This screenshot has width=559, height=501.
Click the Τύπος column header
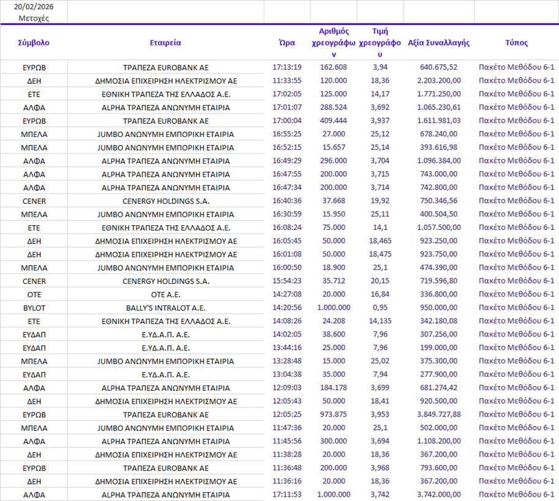[x=516, y=43]
